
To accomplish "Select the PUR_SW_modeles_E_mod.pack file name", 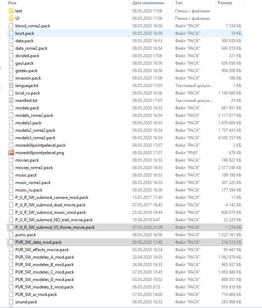I will [44, 287].
